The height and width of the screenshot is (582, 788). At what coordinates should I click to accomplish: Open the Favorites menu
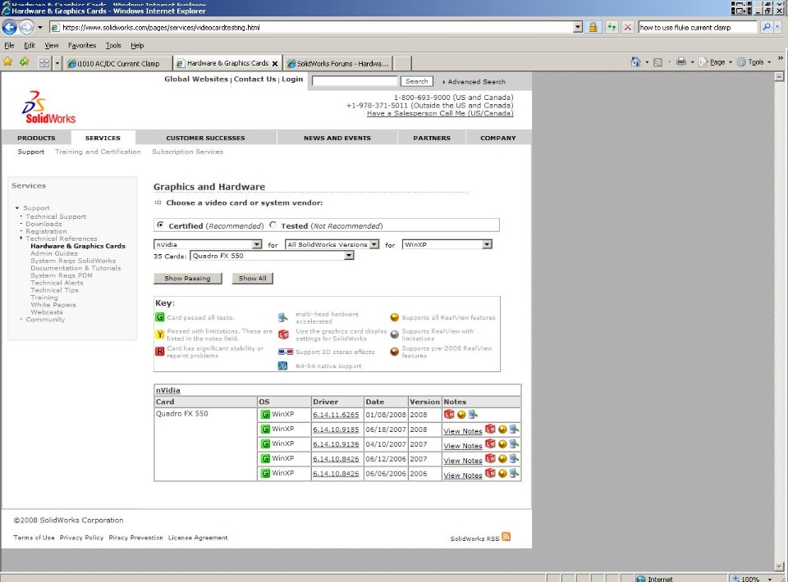tap(82, 45)
